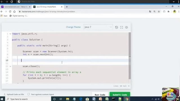Screen dimensions: 180x101
Task: Click 'public class Solution {' line
Action: 27,40
